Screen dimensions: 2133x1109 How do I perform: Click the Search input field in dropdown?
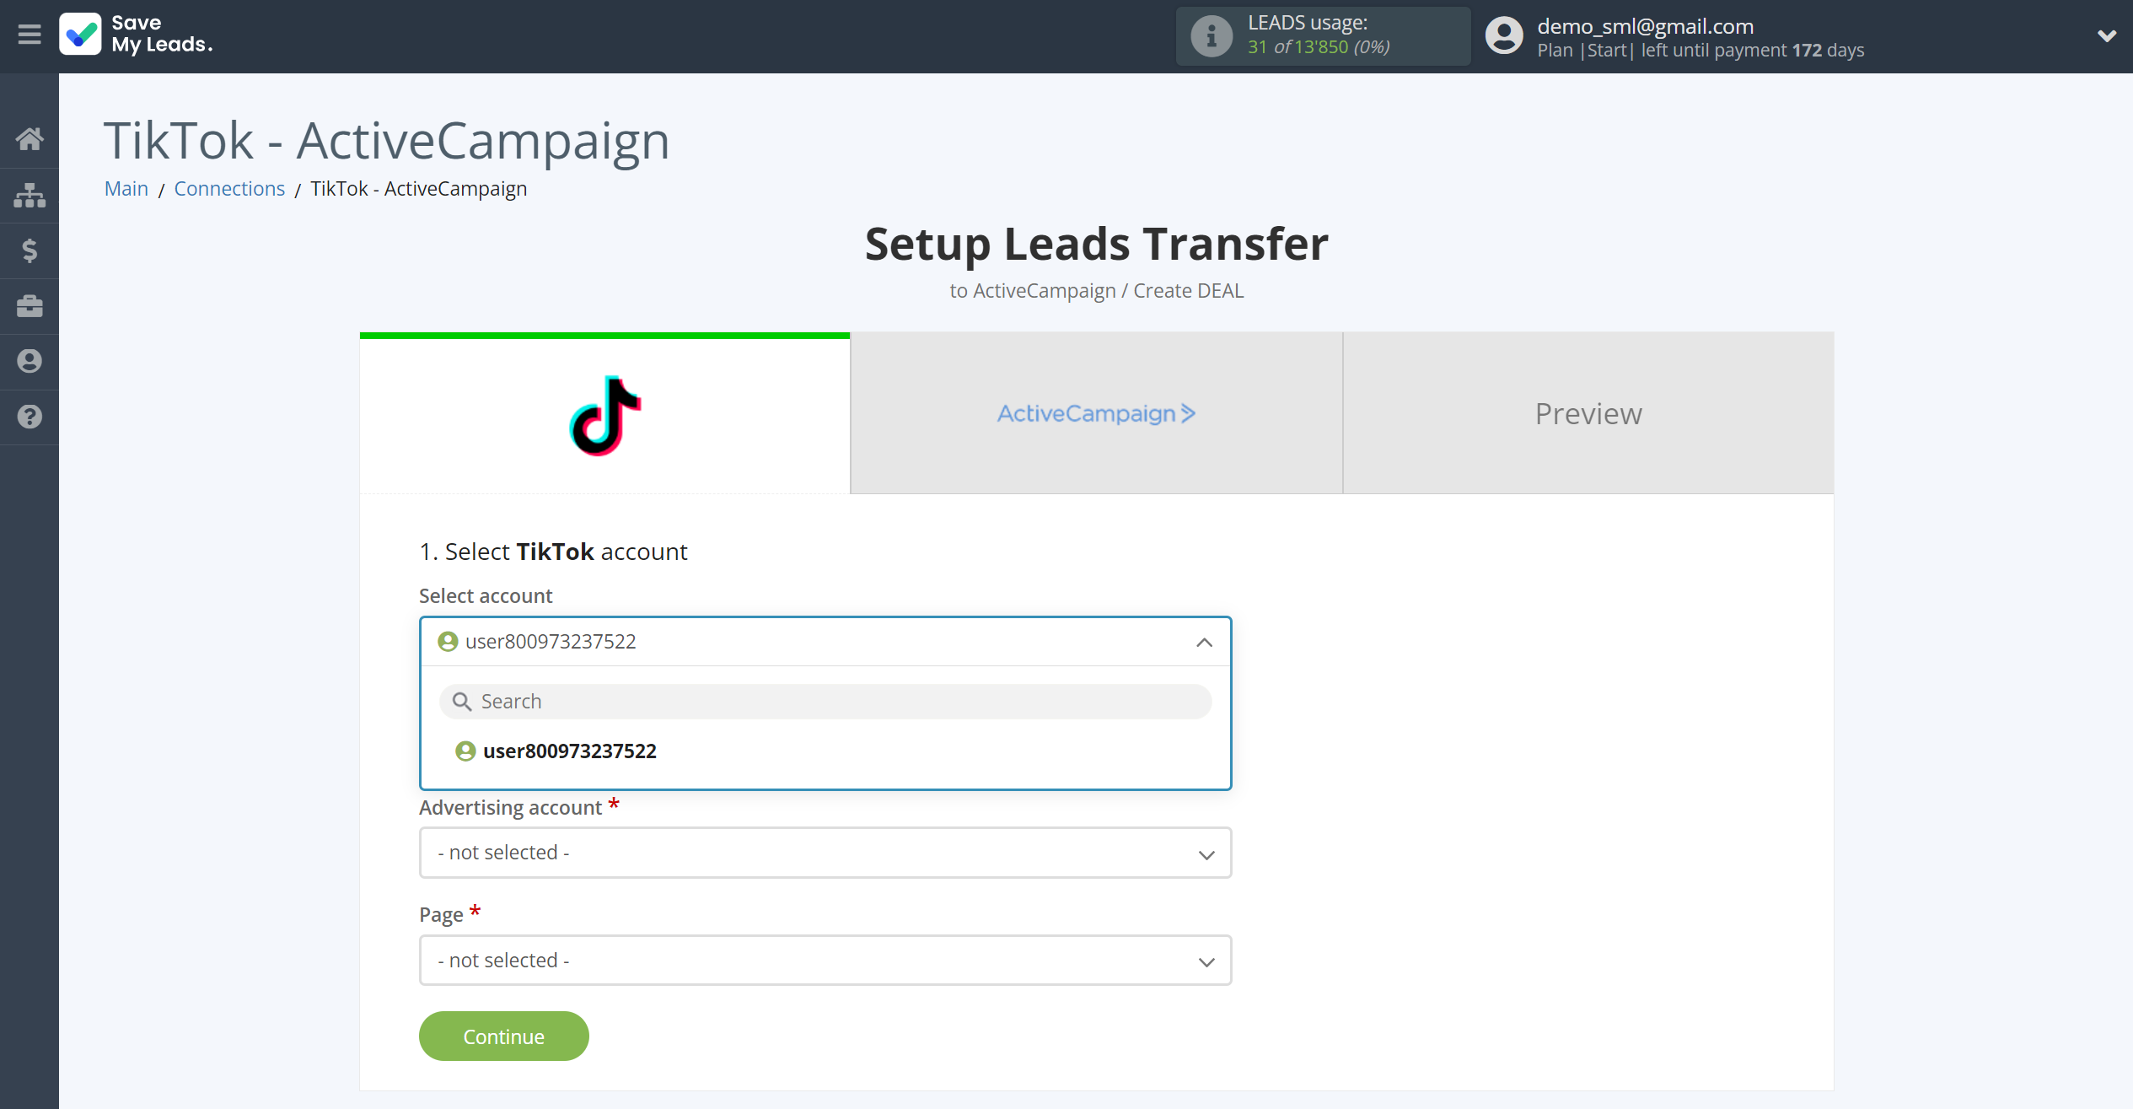(x=825, y=701)
